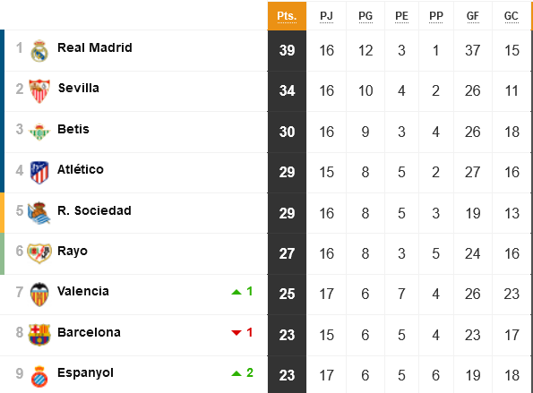The width and height of the screenshot is (533, 393).
Task: Click the Rayo team badge
Action: click(x=39, y=253)
